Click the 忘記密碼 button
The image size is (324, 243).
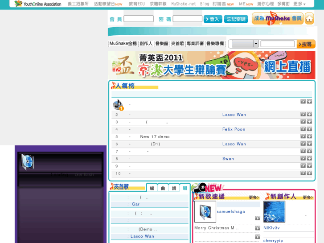pos(236,19)
